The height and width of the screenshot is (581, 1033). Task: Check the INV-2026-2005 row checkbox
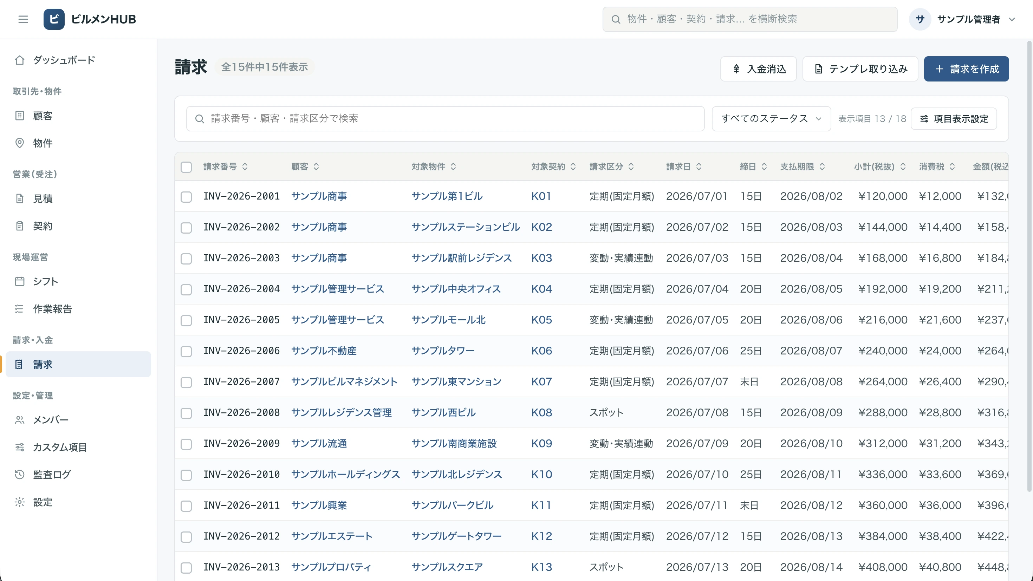pos(186,320)
